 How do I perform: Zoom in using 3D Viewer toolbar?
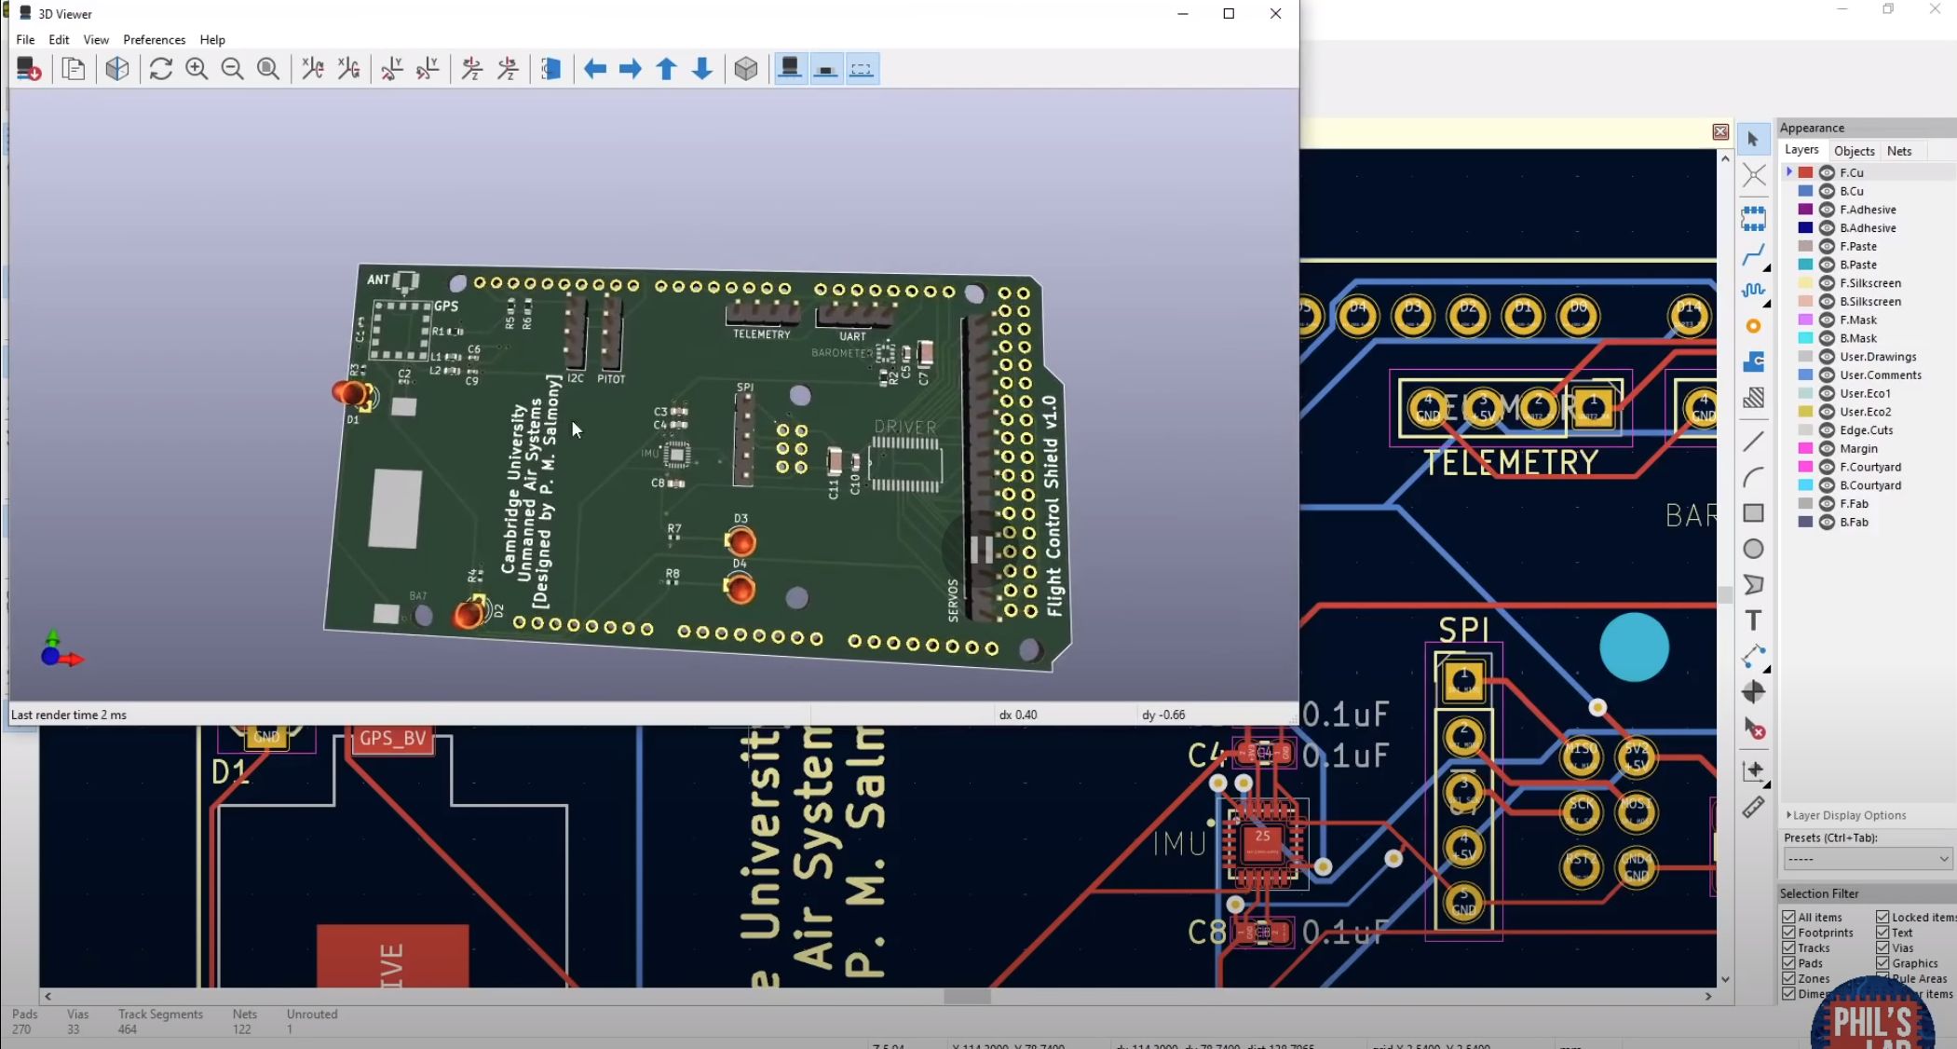(x=197, y=69)
